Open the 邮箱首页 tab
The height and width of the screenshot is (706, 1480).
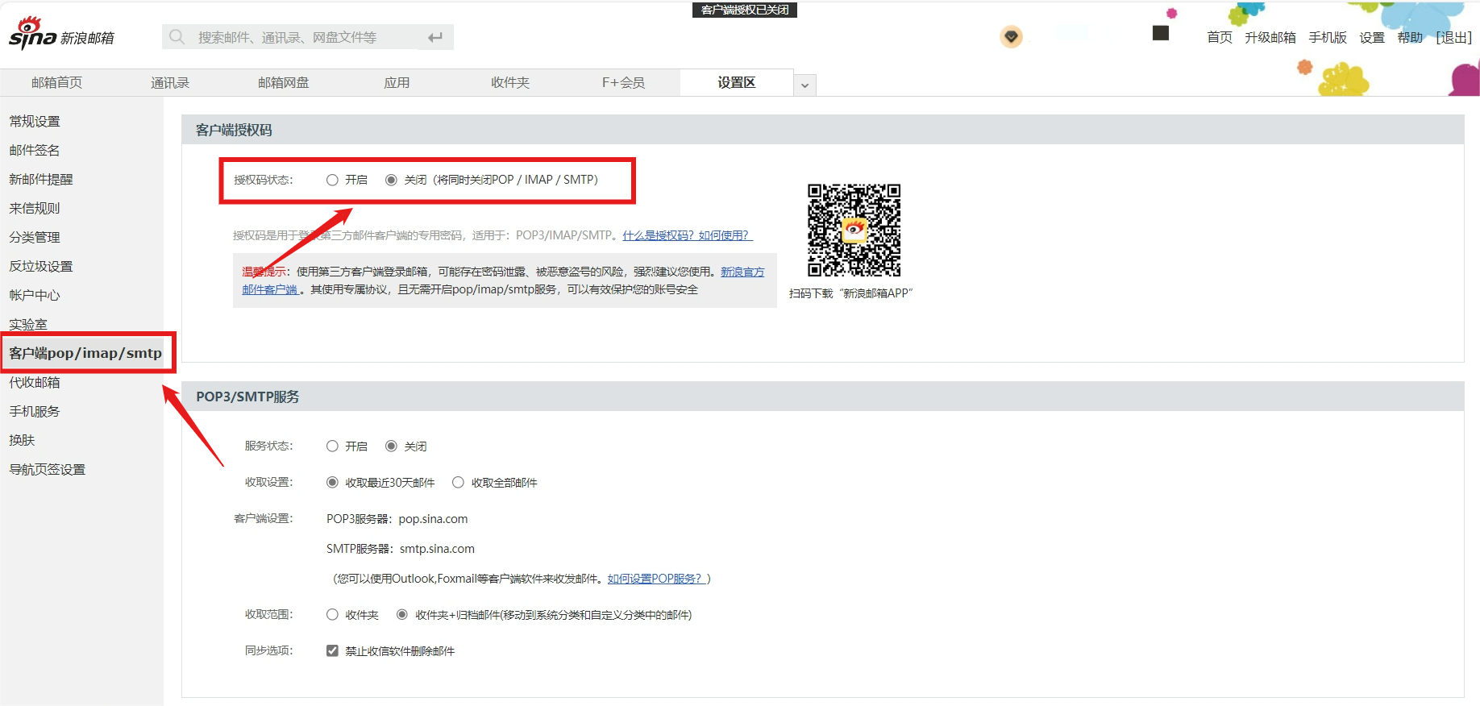[x=56, y=82]
